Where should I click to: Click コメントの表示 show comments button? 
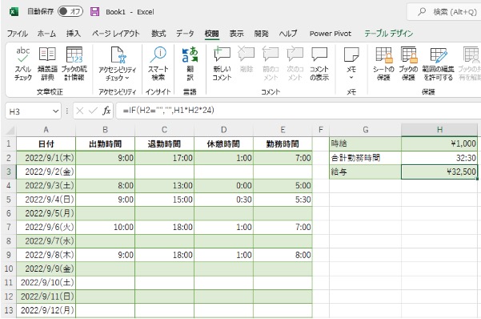coord(319,64)
